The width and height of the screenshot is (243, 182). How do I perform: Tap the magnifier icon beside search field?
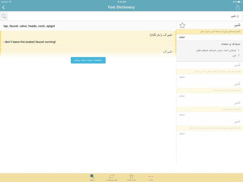tap(4, 16)
